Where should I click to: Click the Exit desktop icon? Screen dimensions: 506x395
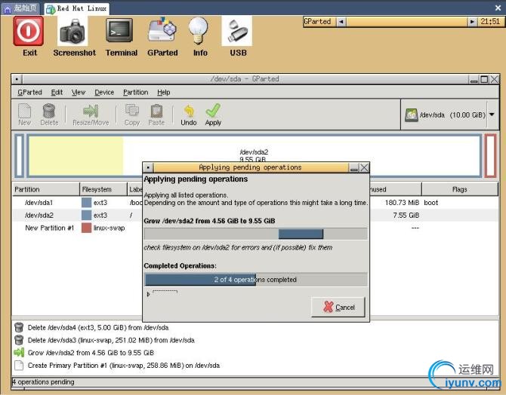29,31
